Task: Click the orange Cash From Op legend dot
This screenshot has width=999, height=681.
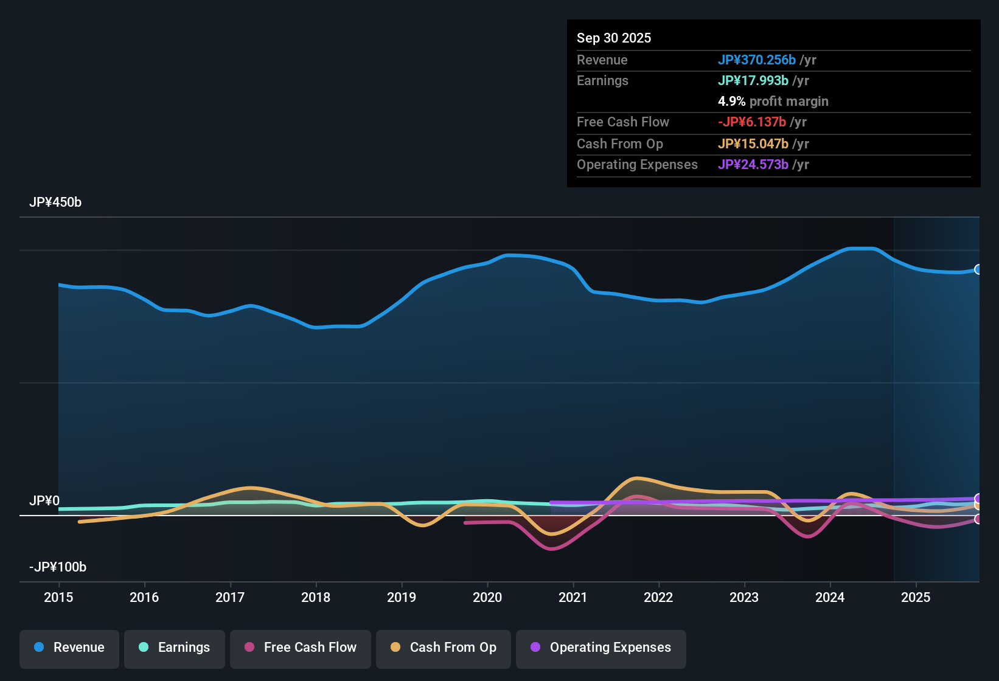Action: [395, 648]
